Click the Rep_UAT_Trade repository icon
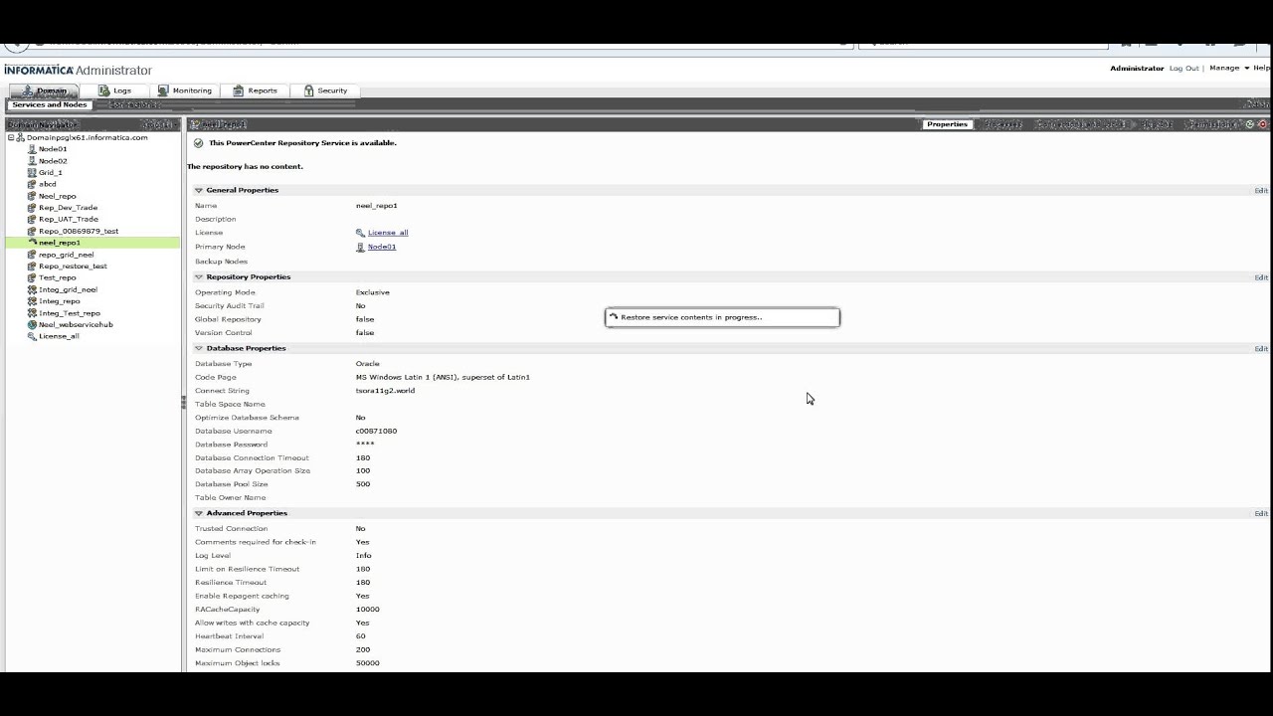This screenshot has height=716, width=1273. click(32, 219)
